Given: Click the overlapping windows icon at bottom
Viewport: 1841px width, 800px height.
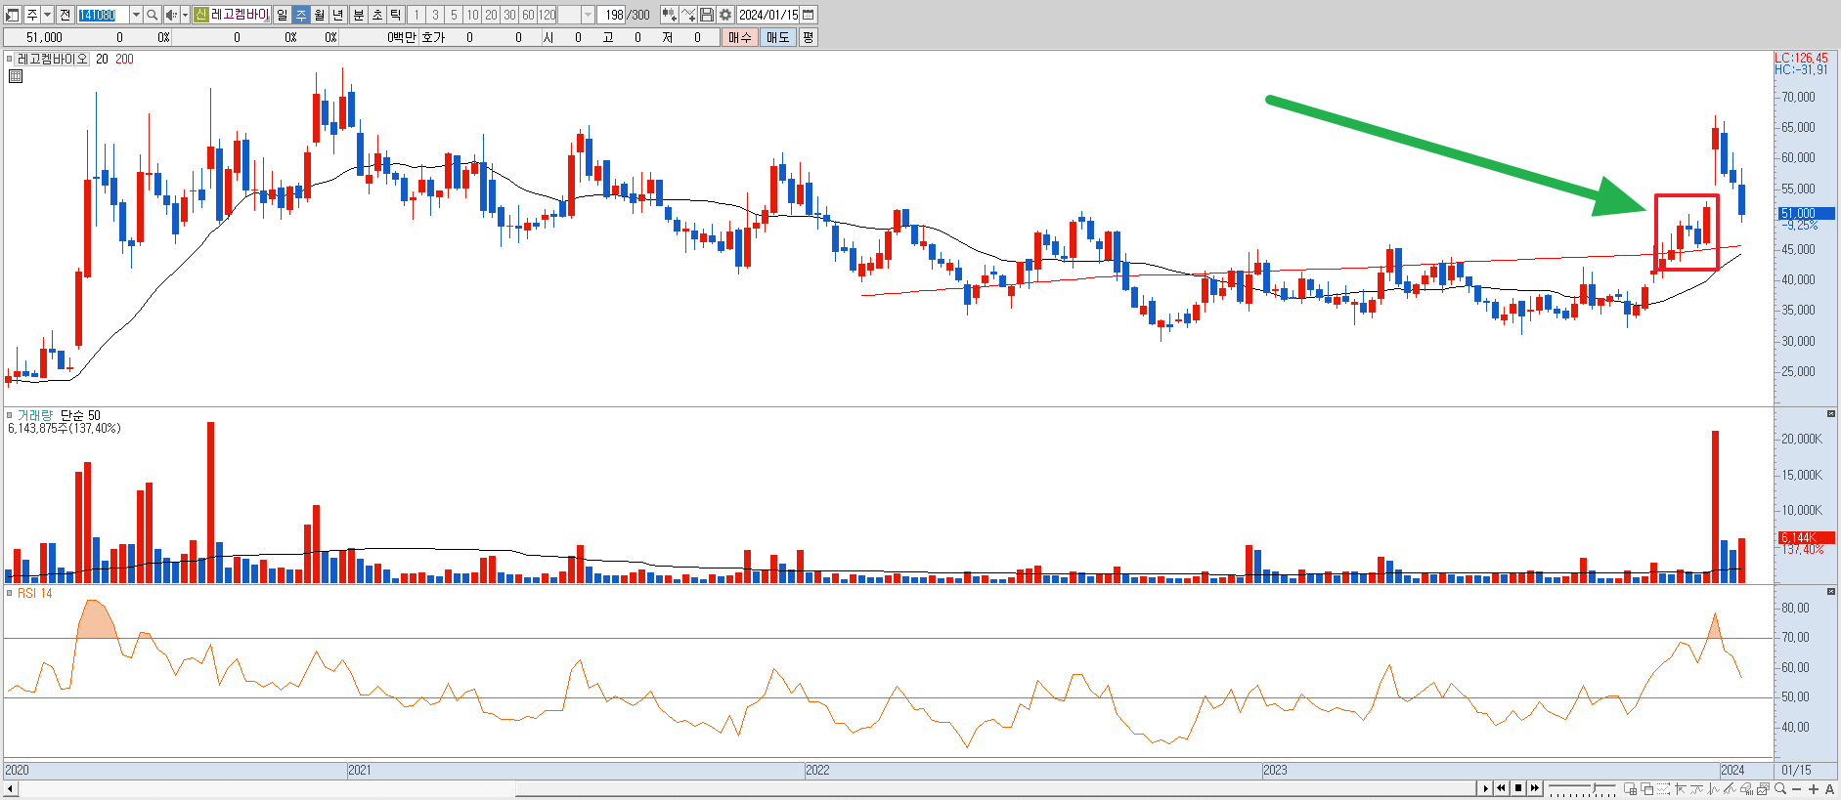Looking at the screenshot, I should [x=1646, y=788].
